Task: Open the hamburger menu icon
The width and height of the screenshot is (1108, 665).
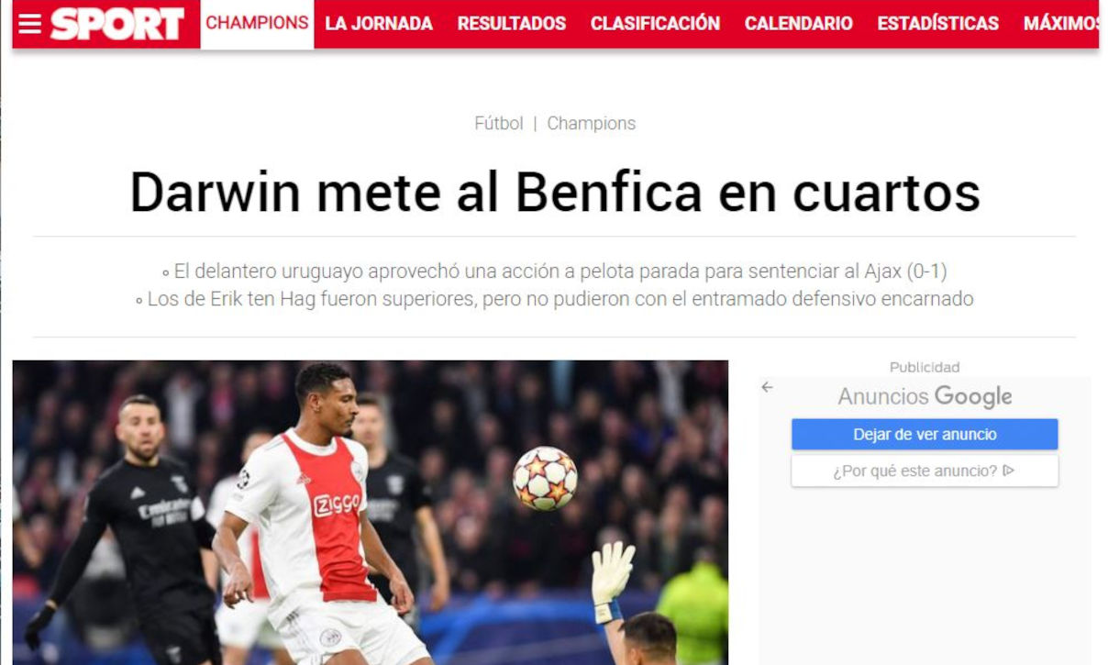Action: tap(29, 24)
